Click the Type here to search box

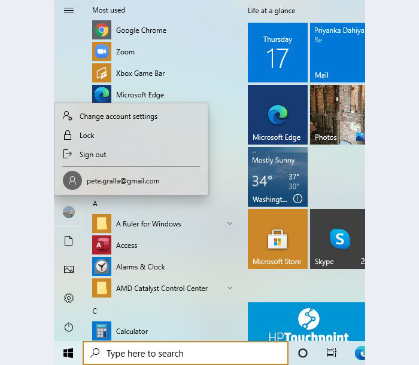pos(186,353)
